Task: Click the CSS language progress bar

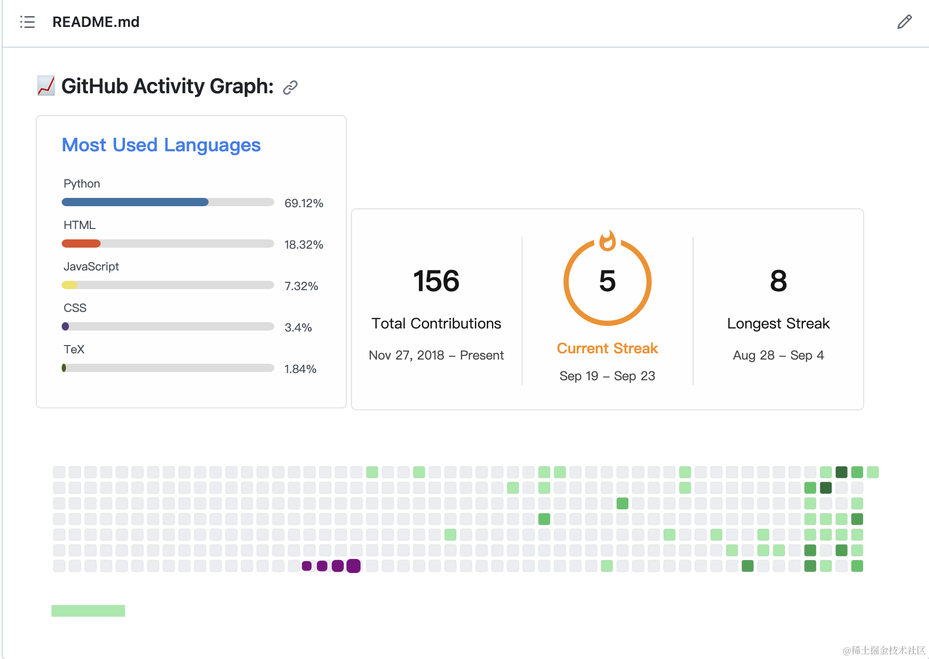Action: [x=168, y=326]
